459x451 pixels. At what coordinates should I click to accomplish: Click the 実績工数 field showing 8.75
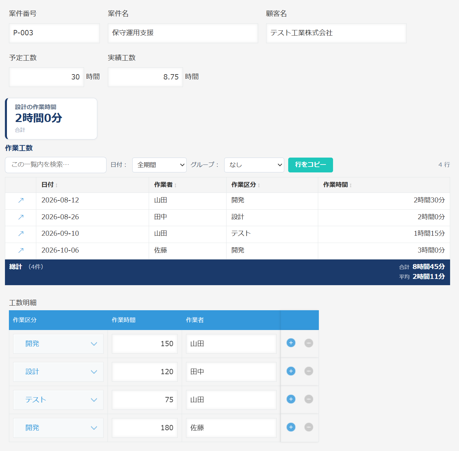(x=145, y=77)
